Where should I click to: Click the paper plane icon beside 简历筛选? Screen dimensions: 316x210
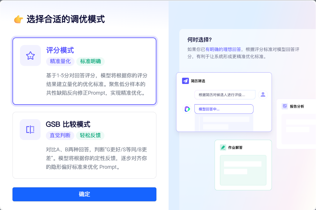[x=185, y=81]
